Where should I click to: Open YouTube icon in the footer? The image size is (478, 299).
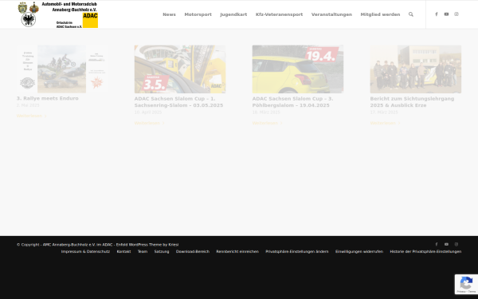coord(446,244)
